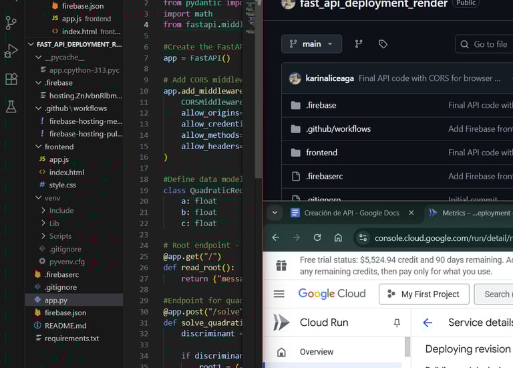
Task: Expand the Scripts folder under venv
Action: tap(44, 236)
